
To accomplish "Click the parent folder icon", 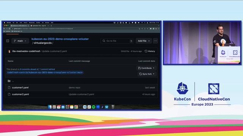I will [9, 81].
